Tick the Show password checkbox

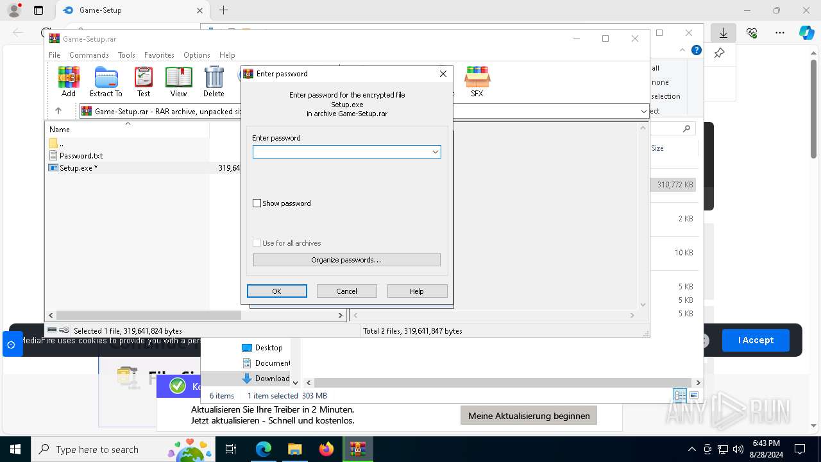tap(257, 203)
